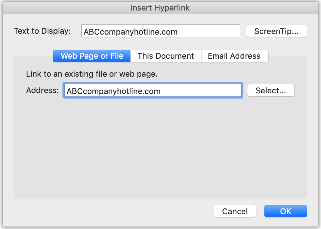This screenshot has height=229, width=321.
Task: Open the Email Address tab
Action: pos(235,56)
